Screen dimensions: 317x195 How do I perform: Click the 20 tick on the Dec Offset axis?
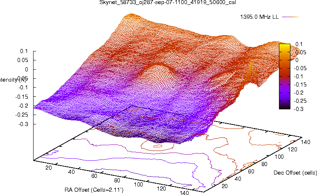tap(225, 186)
